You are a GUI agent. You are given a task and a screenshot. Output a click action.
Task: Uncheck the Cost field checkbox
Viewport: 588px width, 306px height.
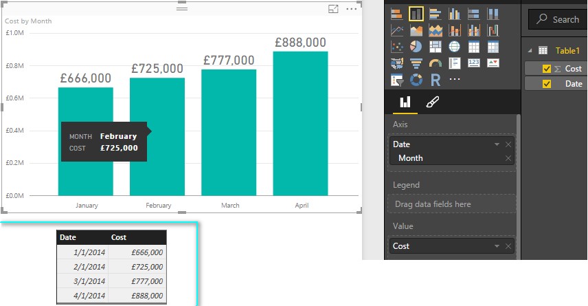[547, 69]
